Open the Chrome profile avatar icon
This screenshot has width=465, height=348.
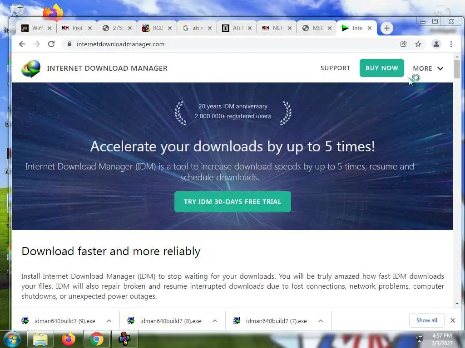click(436, 44)
